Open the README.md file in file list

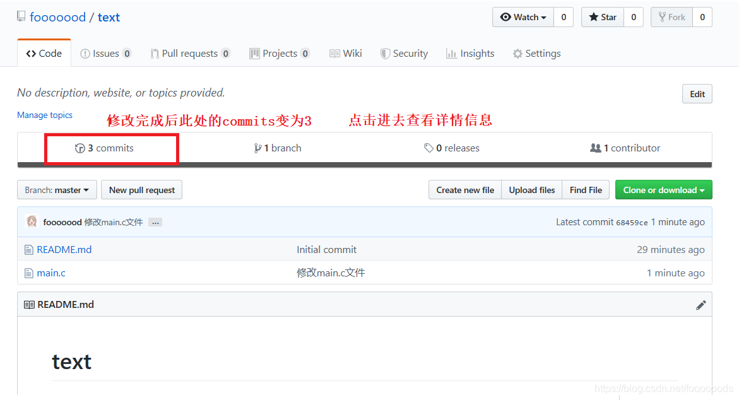(x=64, y=250)
